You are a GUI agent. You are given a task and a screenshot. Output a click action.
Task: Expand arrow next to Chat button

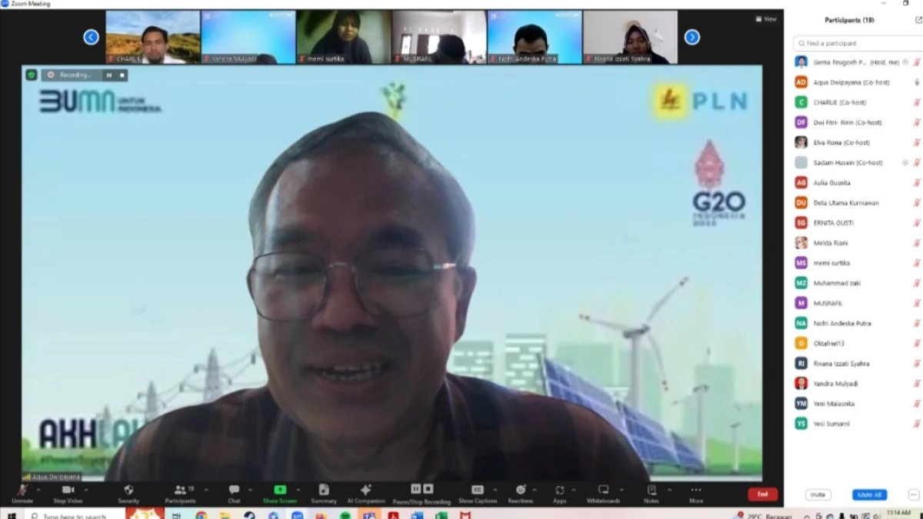click(249, 490)
